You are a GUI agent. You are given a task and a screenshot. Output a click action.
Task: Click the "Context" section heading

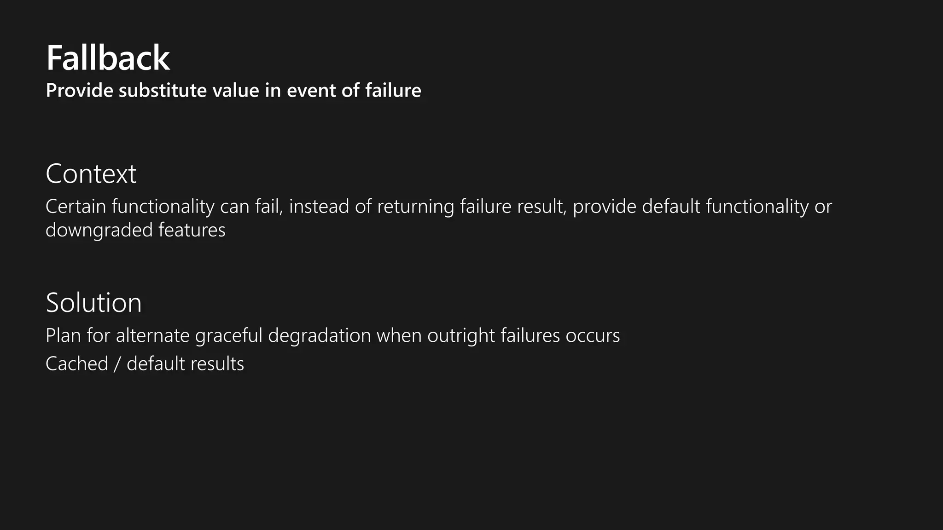pos(91,173)
